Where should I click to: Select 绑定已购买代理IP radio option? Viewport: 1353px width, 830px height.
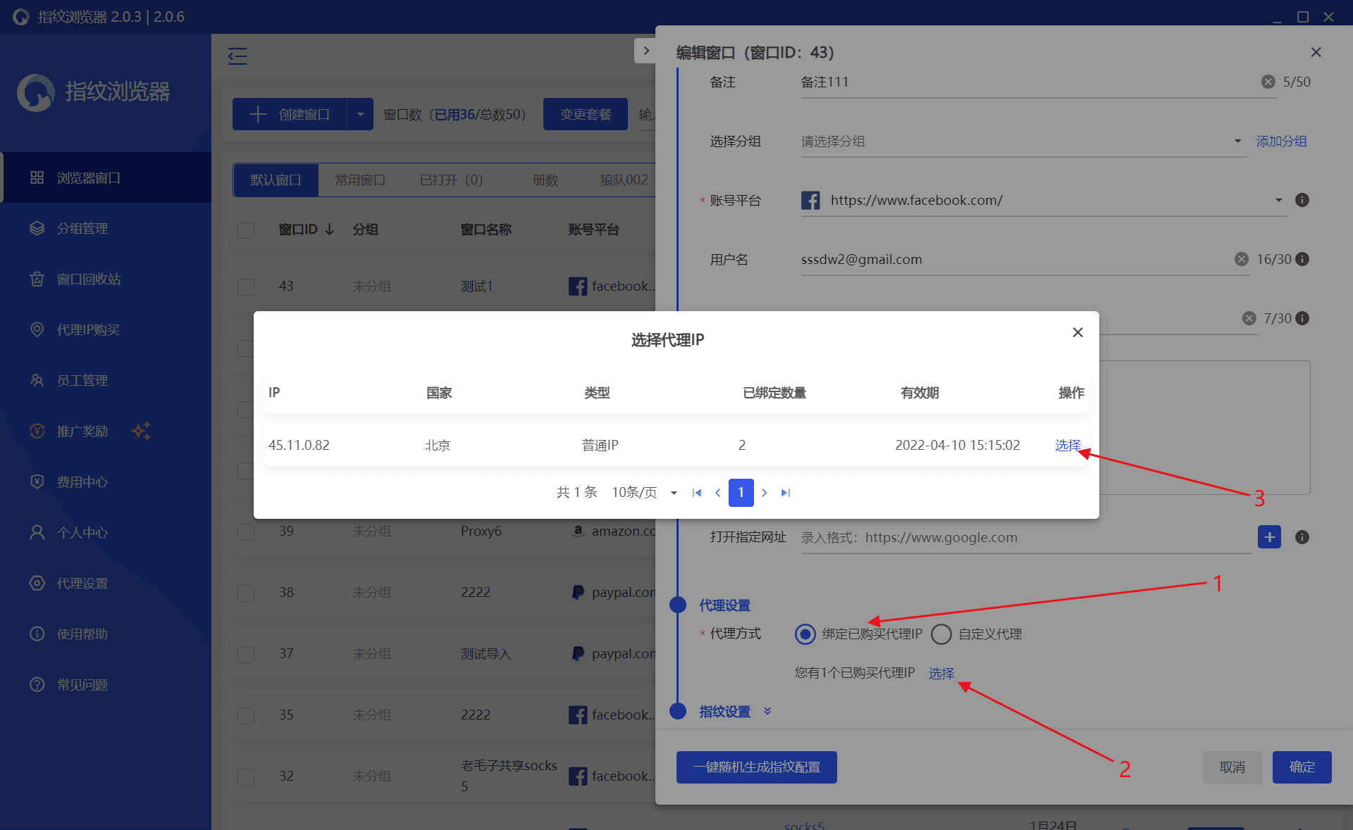coord(805,634)
